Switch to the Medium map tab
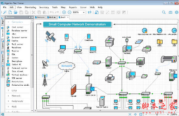 [x=52, y=17]
